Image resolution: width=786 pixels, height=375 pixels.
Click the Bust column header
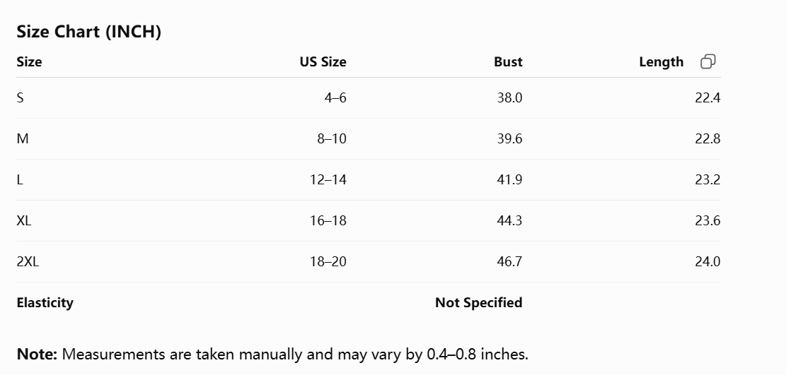coord(508,61)
